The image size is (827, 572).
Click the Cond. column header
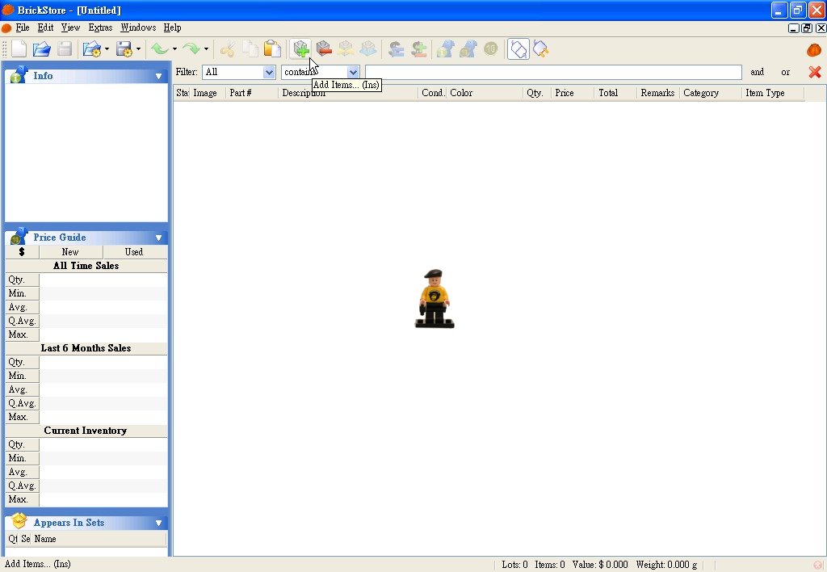[x=432, y=93]
